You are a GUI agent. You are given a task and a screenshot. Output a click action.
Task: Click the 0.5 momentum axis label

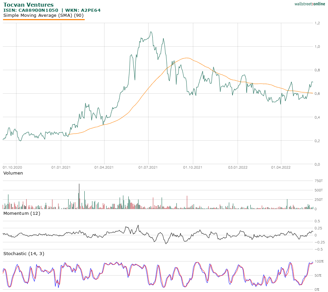[317, 221]
